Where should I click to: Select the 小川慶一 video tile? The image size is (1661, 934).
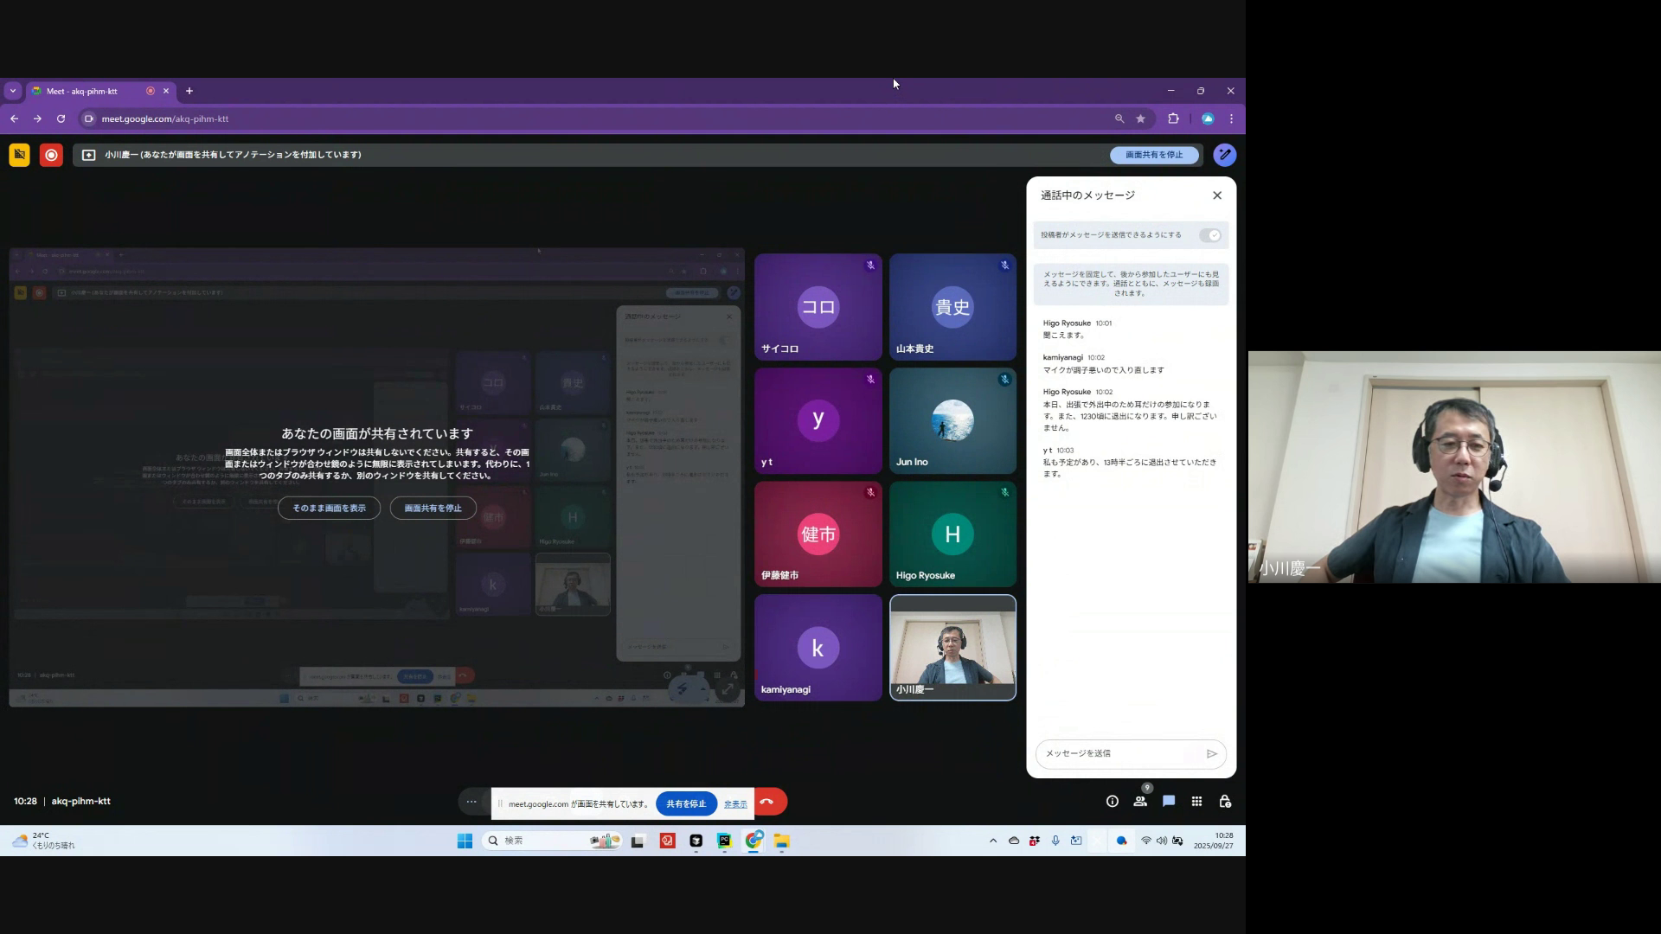[952, 647]
